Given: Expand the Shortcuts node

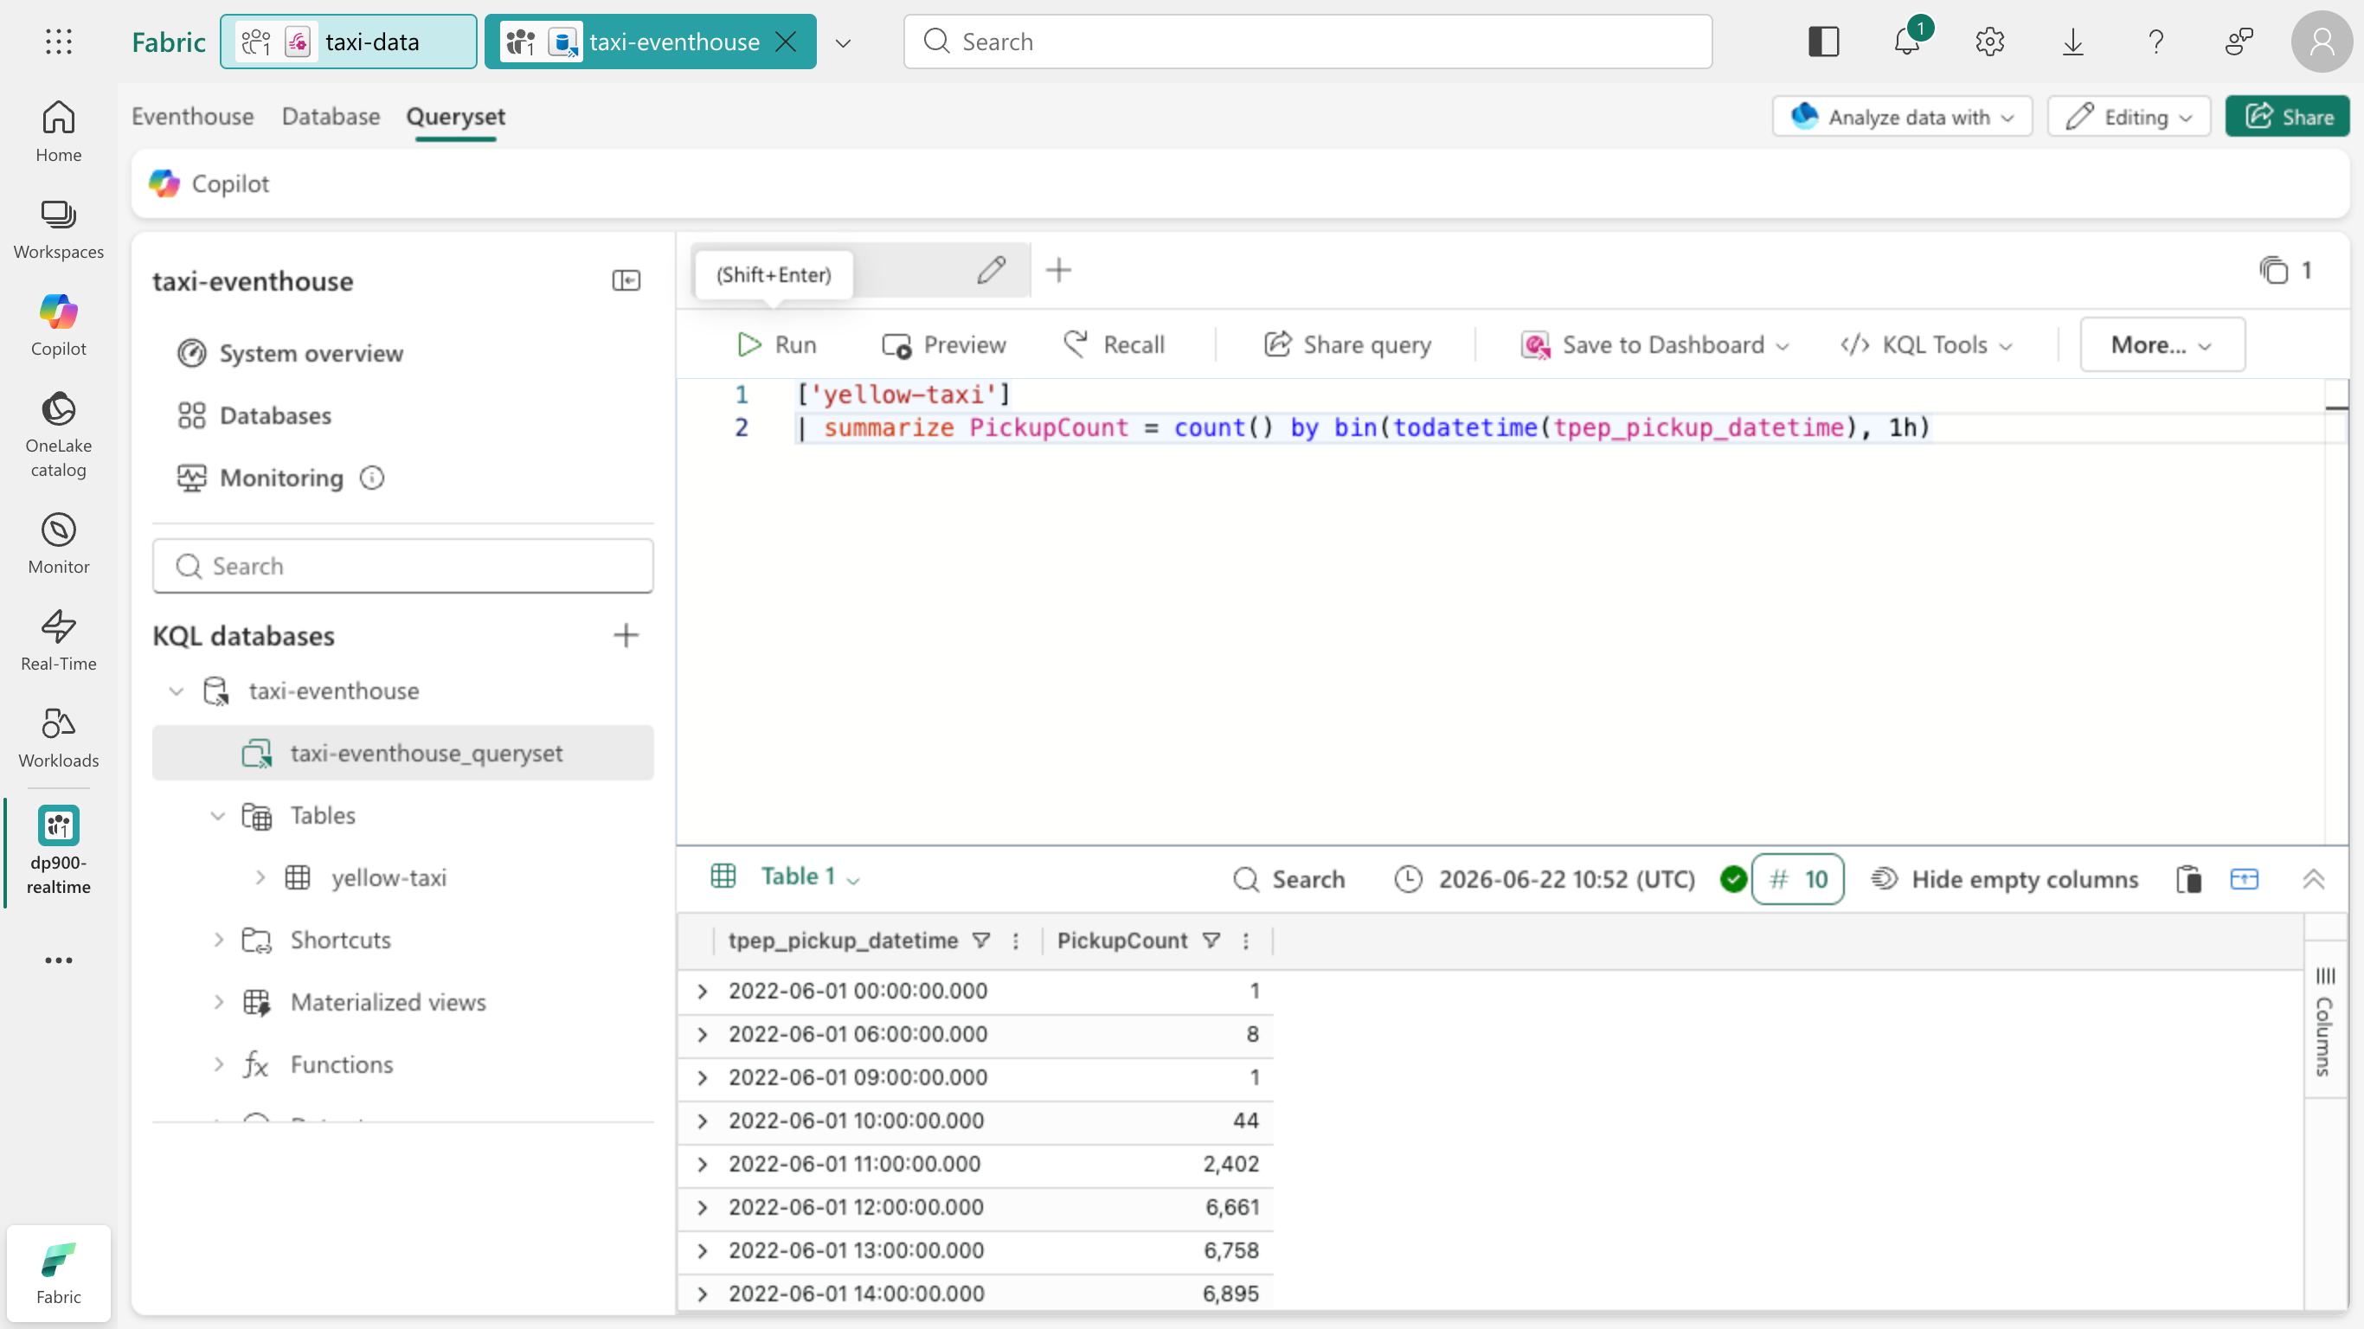Looking at the screenshot, I should click(x=217, y=940).
